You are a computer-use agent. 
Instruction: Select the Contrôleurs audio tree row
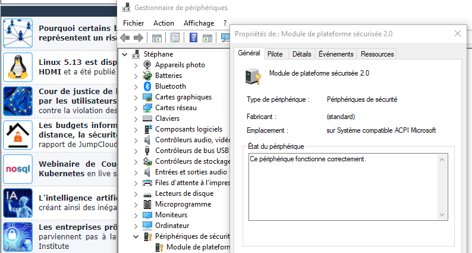coord(193,140)
